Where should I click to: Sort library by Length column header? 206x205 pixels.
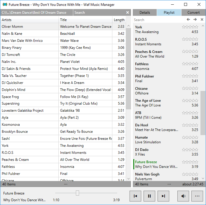pos(119,20)
